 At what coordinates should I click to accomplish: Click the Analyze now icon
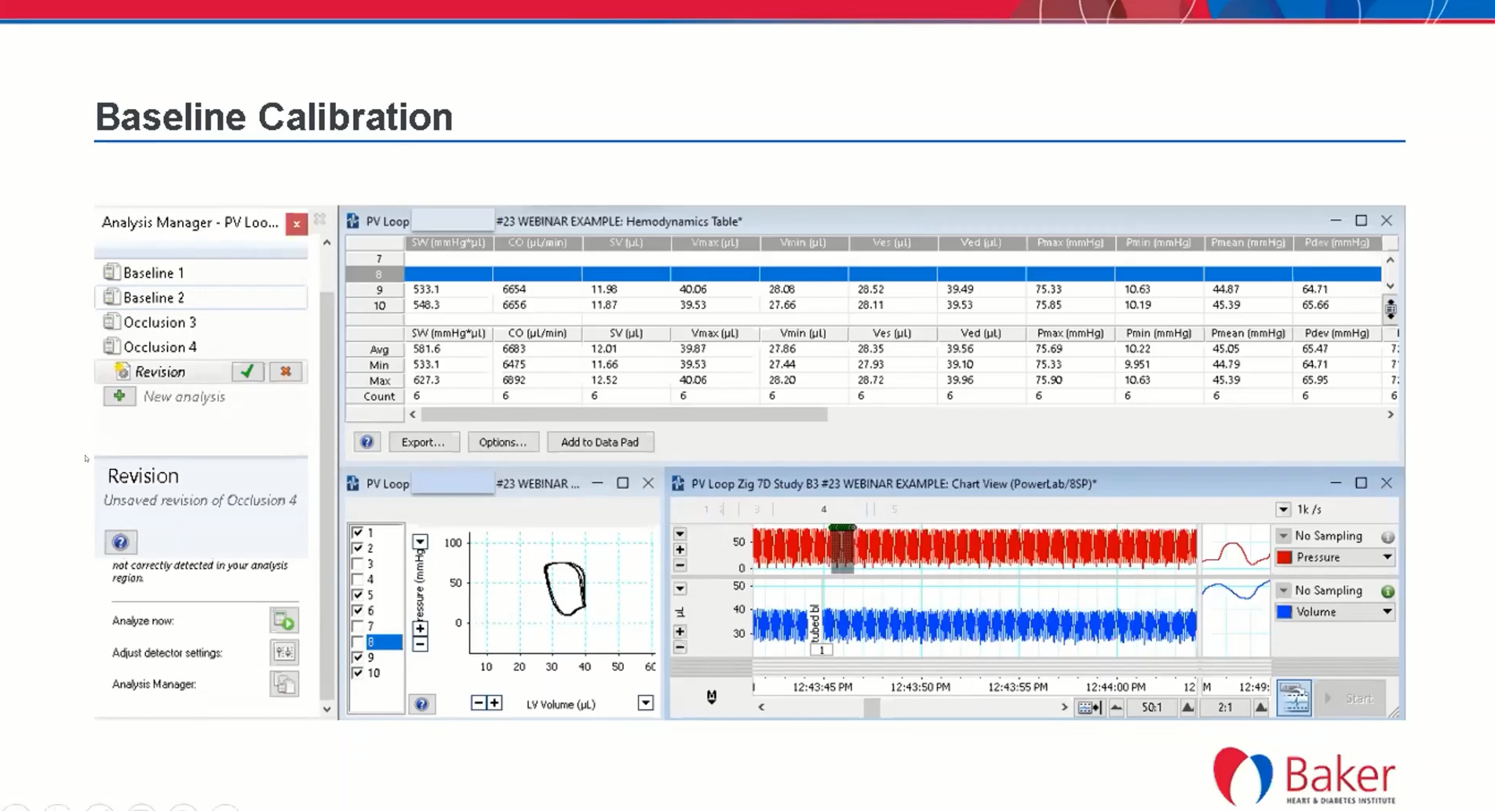[284, 621]
